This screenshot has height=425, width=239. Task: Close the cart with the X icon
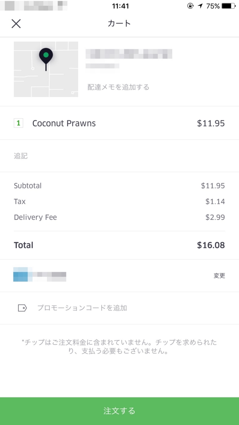(16, 24)
